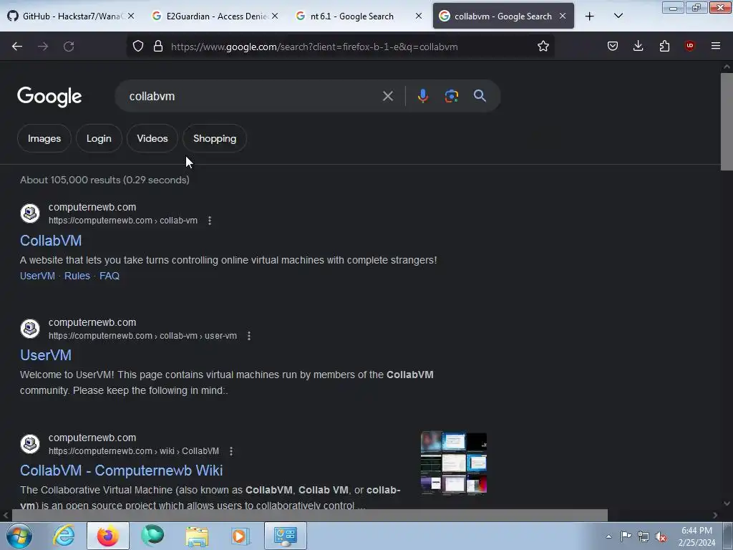Open the Windows Start menu
The width and height of the screenshot is (733, 550).
(x=19, y=536)
